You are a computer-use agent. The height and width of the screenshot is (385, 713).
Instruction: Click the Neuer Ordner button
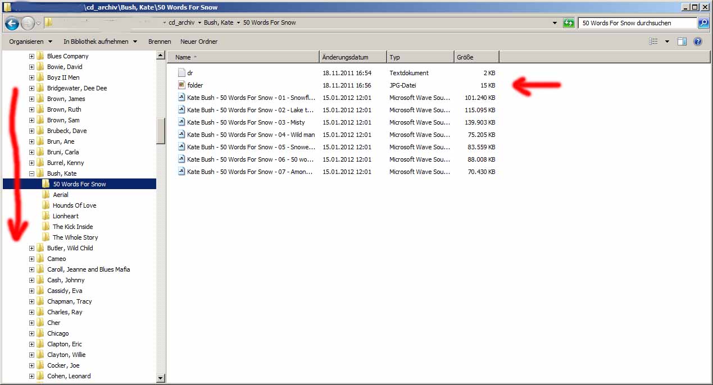click(x=199, y=42)
